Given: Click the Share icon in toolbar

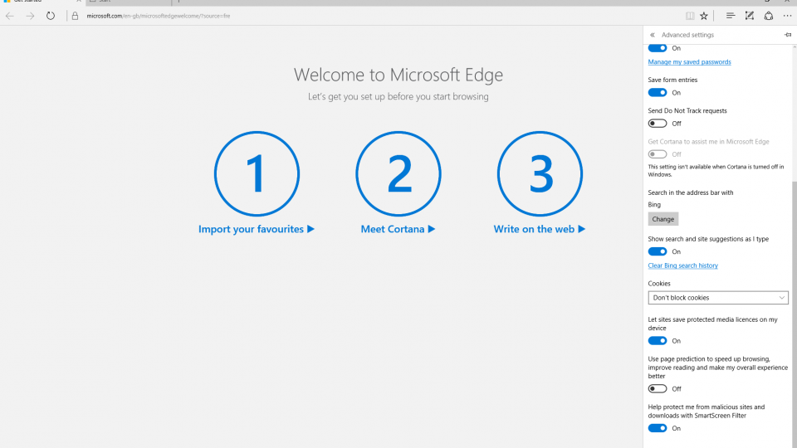Looking at the screenshot, I should tap(769, 16).
